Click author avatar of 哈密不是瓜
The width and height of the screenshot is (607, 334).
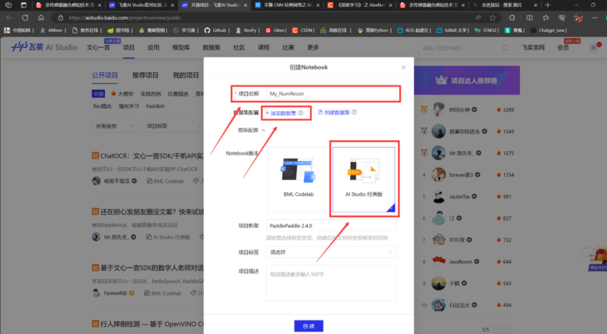(x=96, y=181)
